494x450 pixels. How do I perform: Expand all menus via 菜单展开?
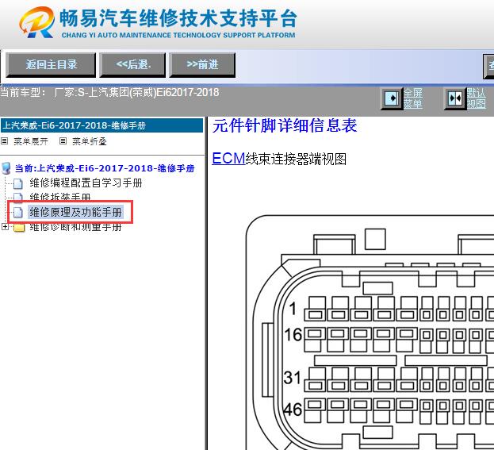pos(31,141)
